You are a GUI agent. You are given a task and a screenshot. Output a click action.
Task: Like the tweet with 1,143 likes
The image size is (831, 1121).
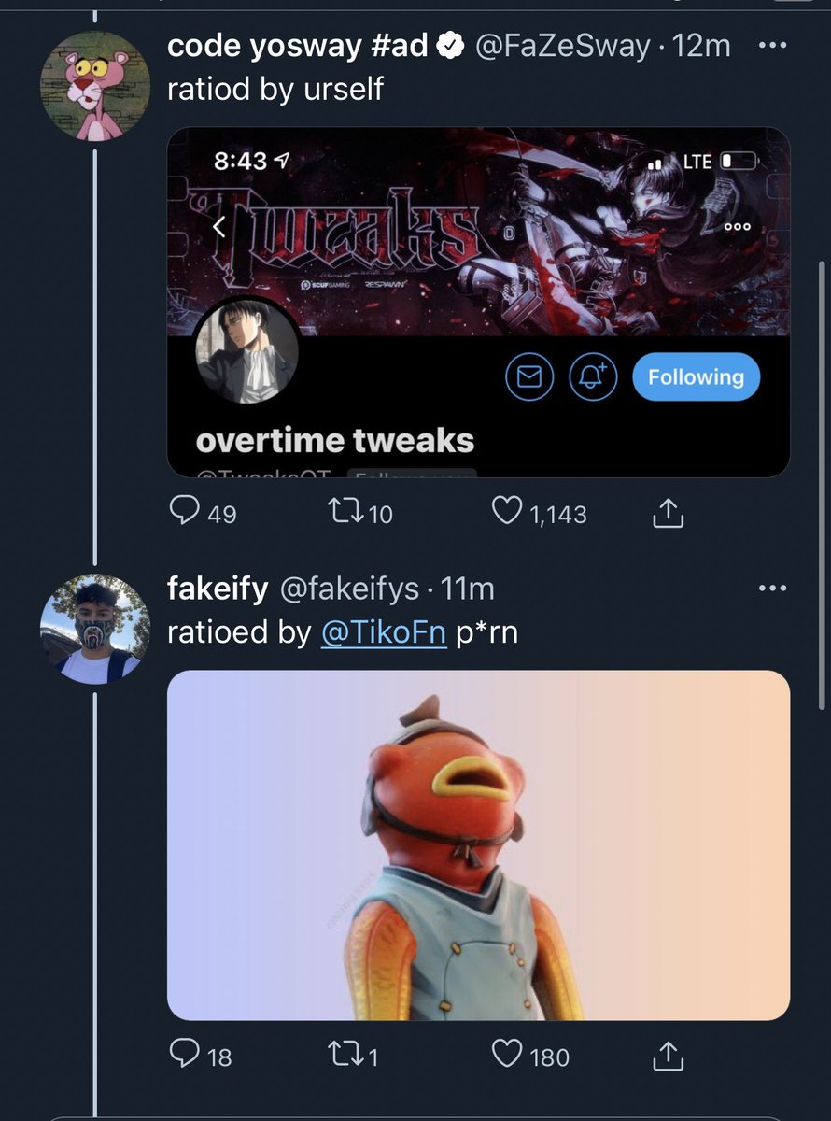(x=507, y=511)
